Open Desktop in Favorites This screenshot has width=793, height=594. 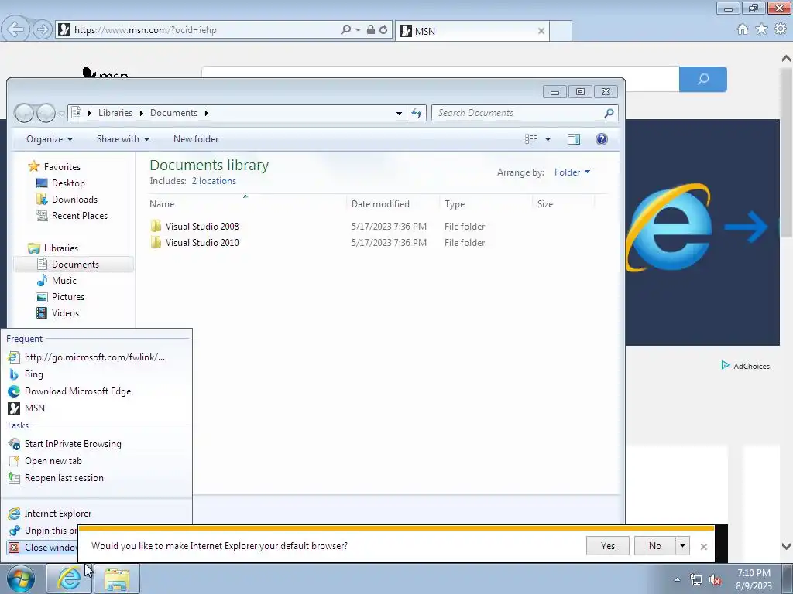click(x=68, y=183)
